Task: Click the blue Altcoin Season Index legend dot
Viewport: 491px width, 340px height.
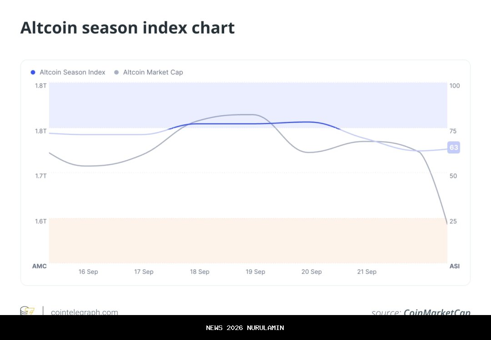Action: coord(33,72)
